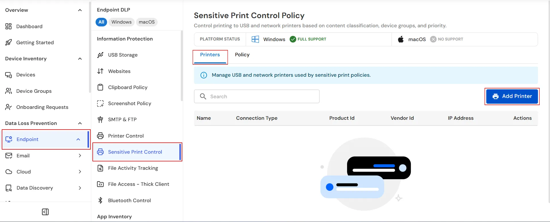Switch to the Policy tab
This screenshot has width=550, height=222.
[242, 55]
